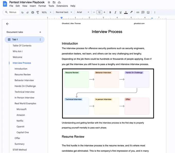175x153 pixels.
Task: Open the Extensions menu
Action: 62,6
